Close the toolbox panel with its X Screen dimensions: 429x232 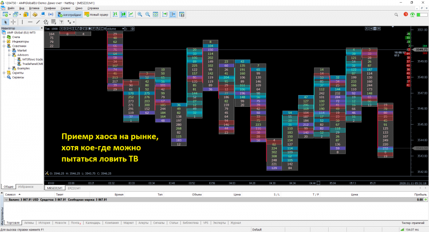pyautogui.click(x=2, y=193)
